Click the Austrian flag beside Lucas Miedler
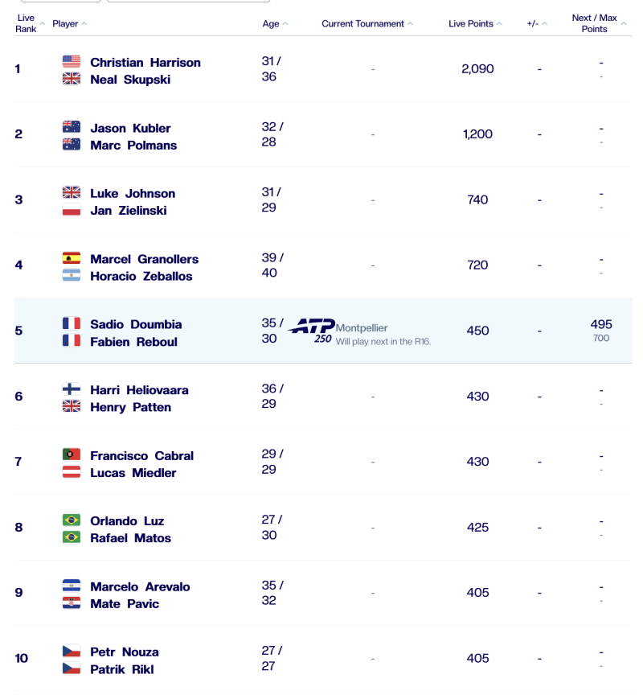 pyautogui.click(x=72, y=472)
